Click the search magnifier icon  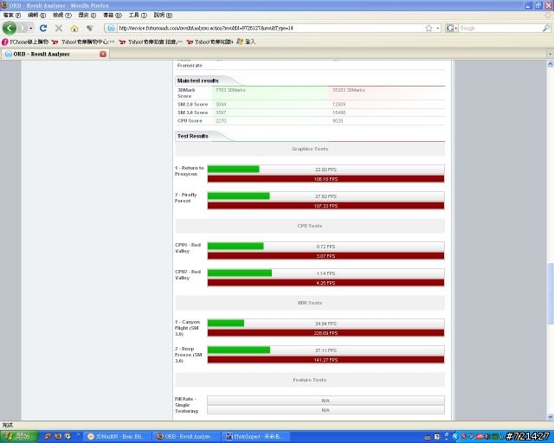click(x=546, y=28)
